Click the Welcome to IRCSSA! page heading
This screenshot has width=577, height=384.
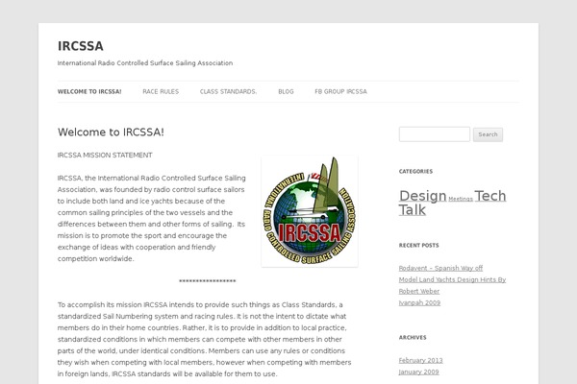[111, 132]
